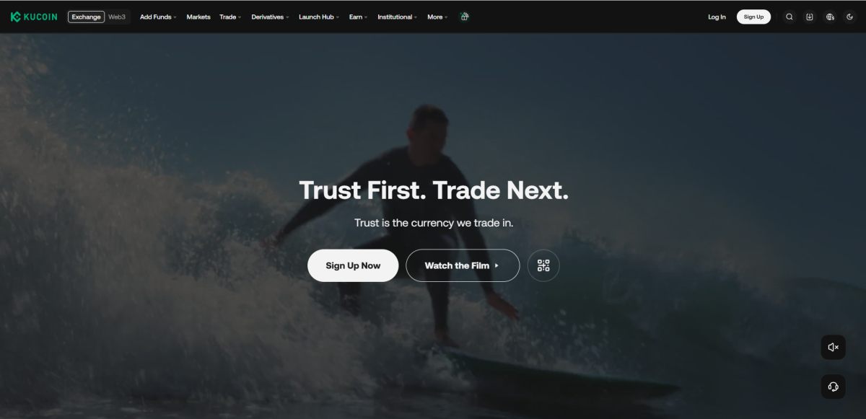Open the Markets menu item

(x=198, y=17)
